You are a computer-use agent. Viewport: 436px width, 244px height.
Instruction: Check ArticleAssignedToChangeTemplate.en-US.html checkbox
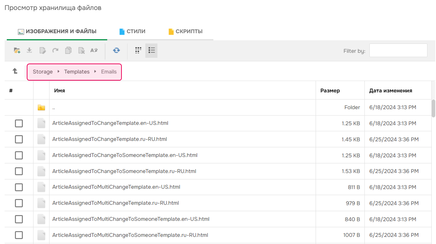click(x=19, y=123)
